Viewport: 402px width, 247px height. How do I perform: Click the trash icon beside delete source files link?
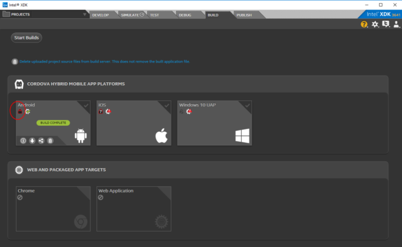coord(15,61)
